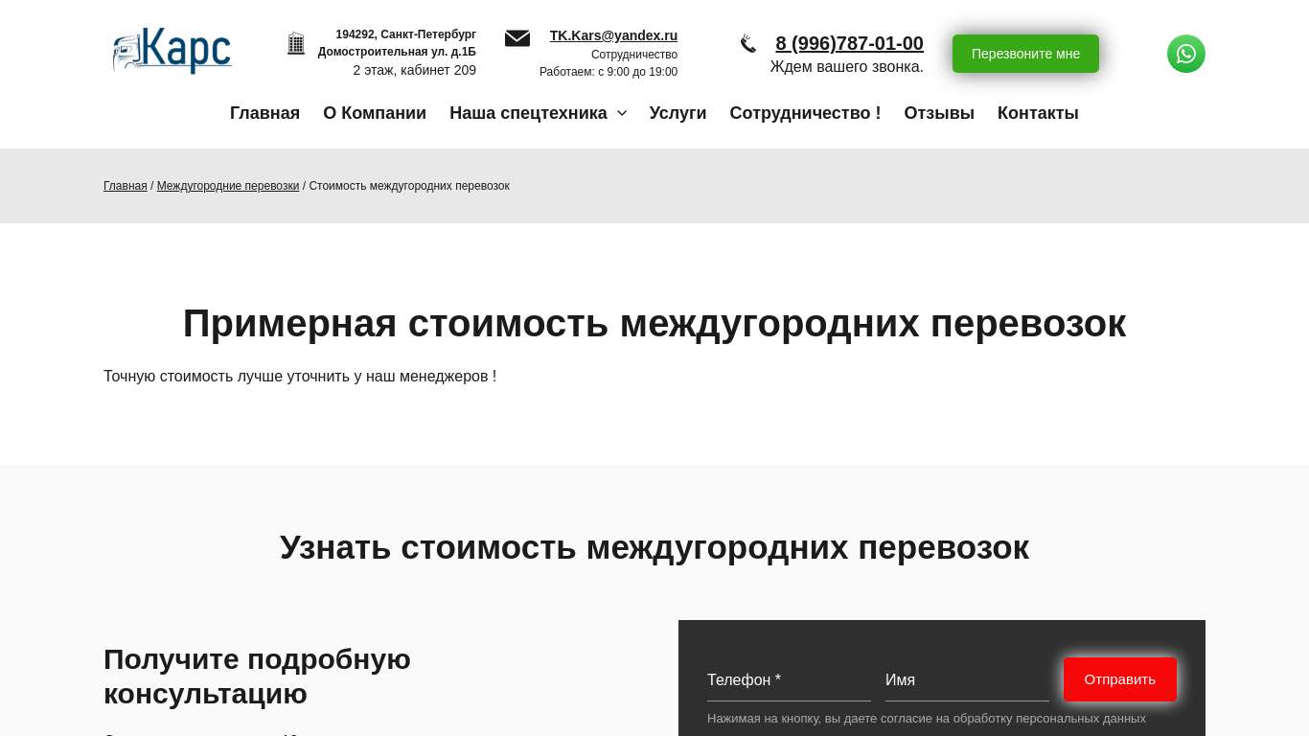Open WhatsApp chat via green icon
1309x736 pixels.
pyautogui.click(x=1185, y=54)
